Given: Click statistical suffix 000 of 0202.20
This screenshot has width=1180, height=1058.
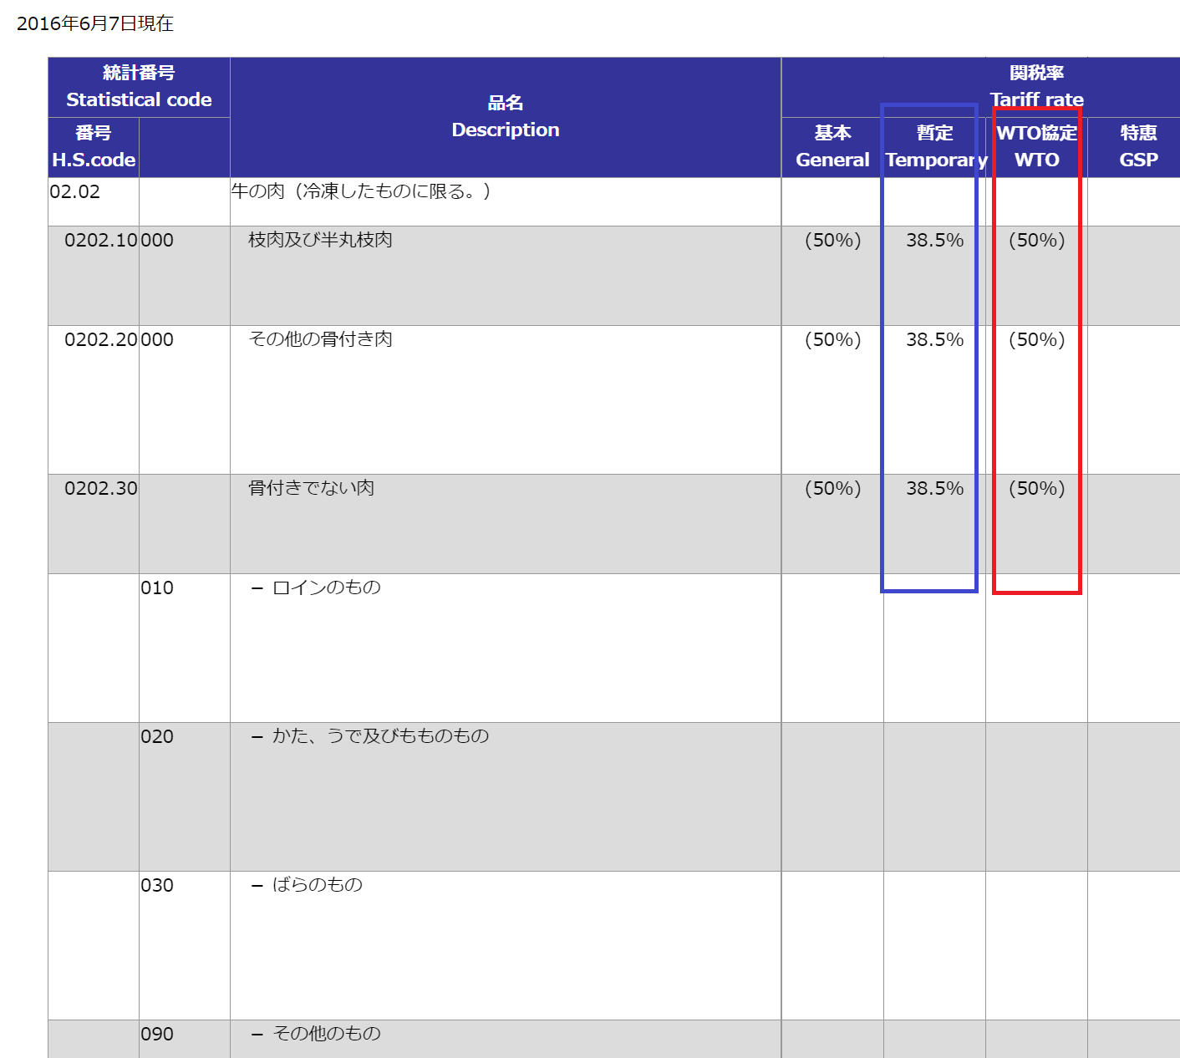Looking at the screenshot, I should pos(157,339).
